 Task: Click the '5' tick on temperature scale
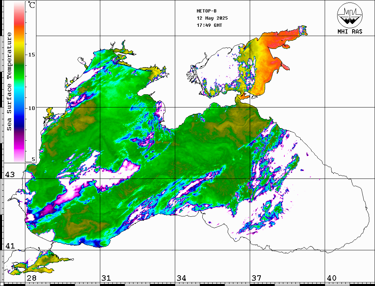pos(33,159)
